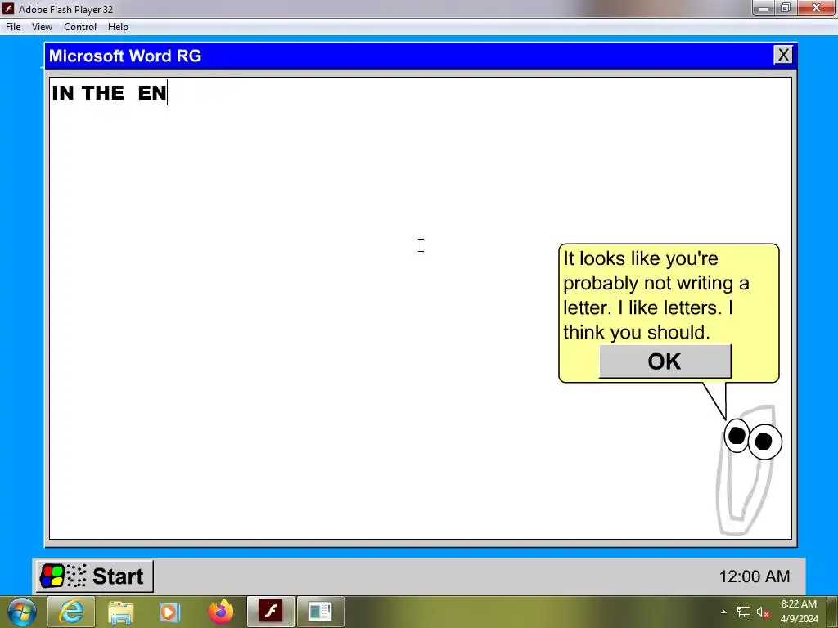Click OK in the paperclip speech bubble
The height and width of the screenshot is (628, 838).
pos(665,361)
